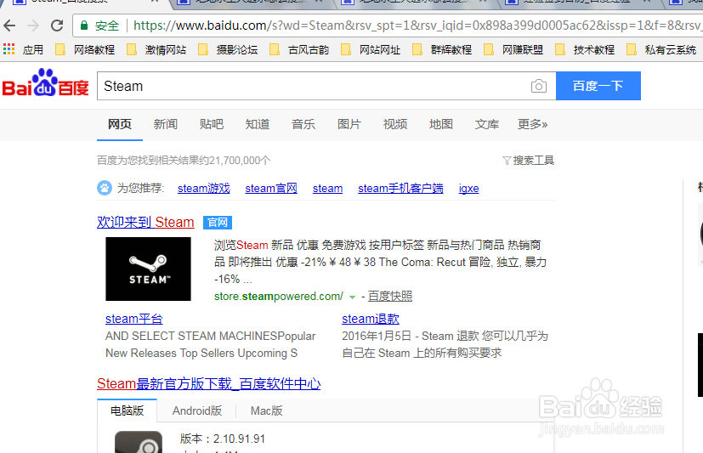Switch to the 知道 tab

(258, 124)
